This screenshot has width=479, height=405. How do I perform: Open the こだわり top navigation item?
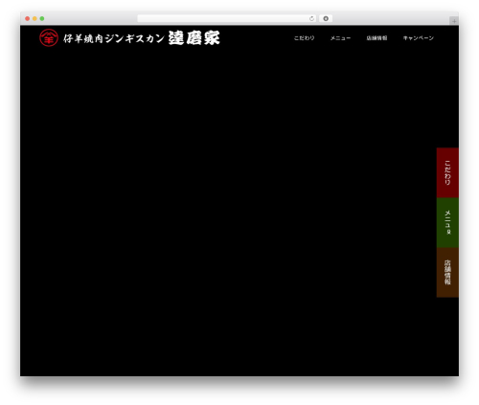coord(304,38)
